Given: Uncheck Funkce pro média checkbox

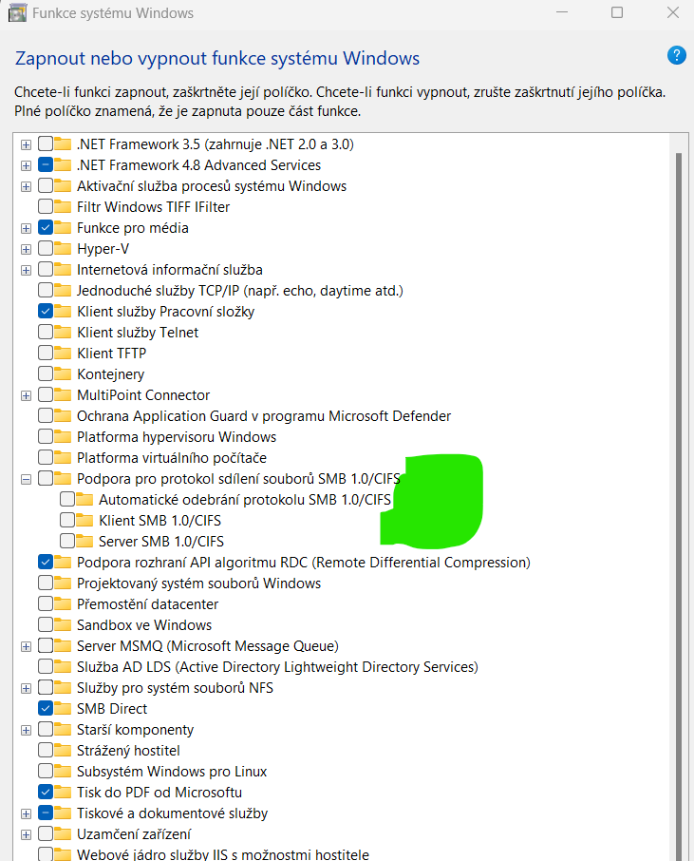Looking at the screenshot, I should [x=46, y=227].
